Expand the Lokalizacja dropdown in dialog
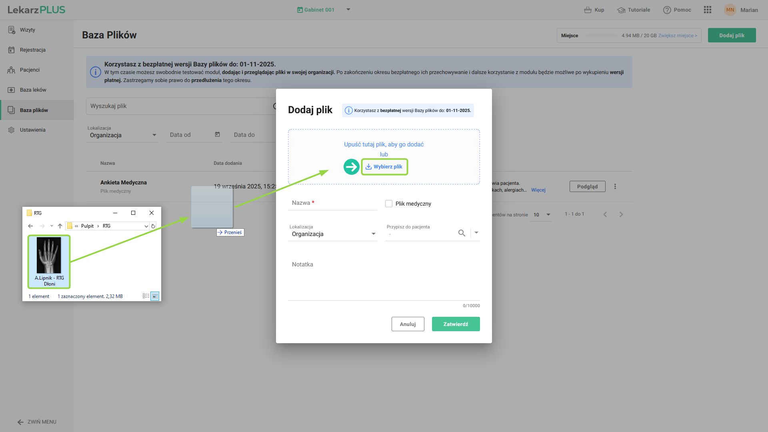768x432 pixels. (x=373, y=234)
